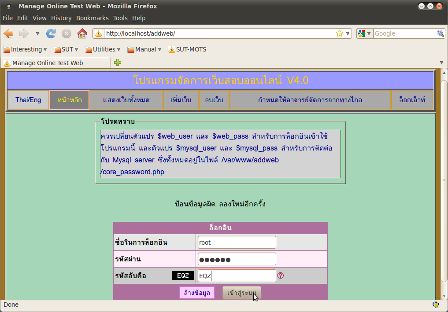The image size is (448, 312).
Task: Reload the page with the blue Refresh icon
Action: tap(51, 33)
